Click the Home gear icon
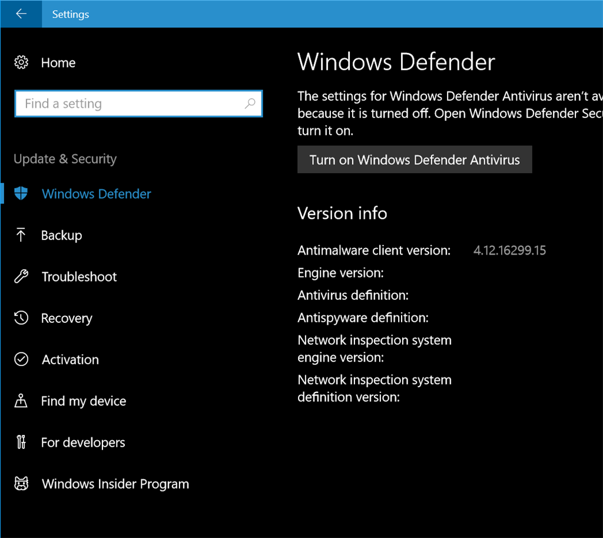Viewport: 603px width, 538px height. pyautogui.click(x=21, y=62)
